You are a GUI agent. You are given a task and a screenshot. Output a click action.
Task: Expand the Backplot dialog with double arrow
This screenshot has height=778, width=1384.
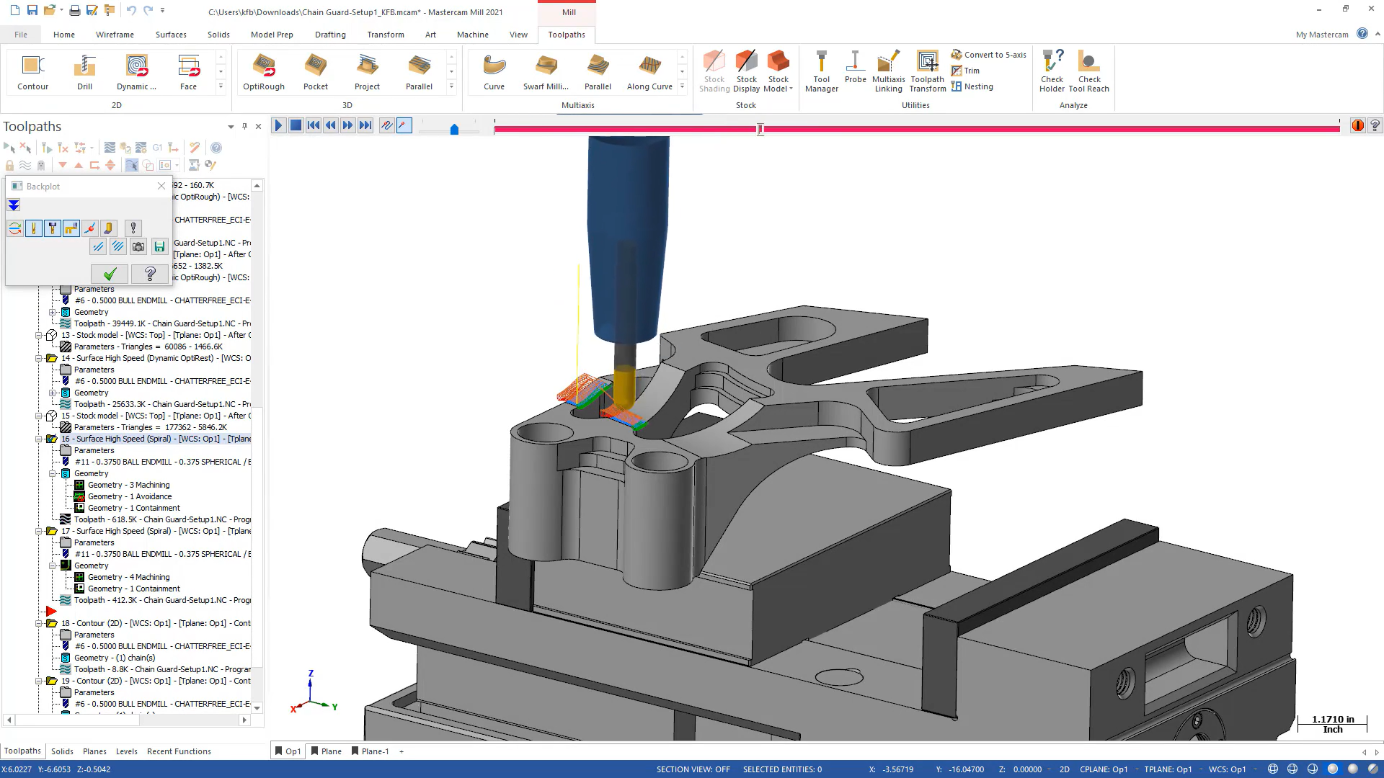tap(14, 205)
